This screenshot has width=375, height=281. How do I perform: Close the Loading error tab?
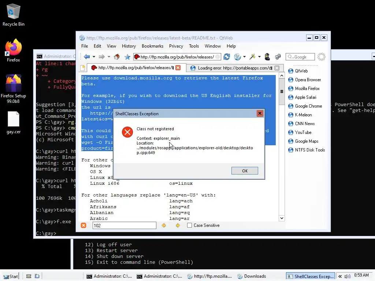277,68
